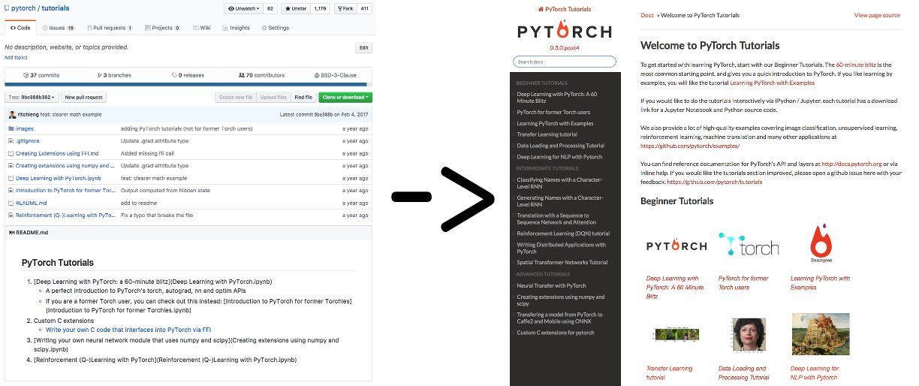Image resolution: width=919 pixels, height=386 pixels.
Task: Click the PyTorch Tutorials home link in sidebar
Action: tap(565, 9)
